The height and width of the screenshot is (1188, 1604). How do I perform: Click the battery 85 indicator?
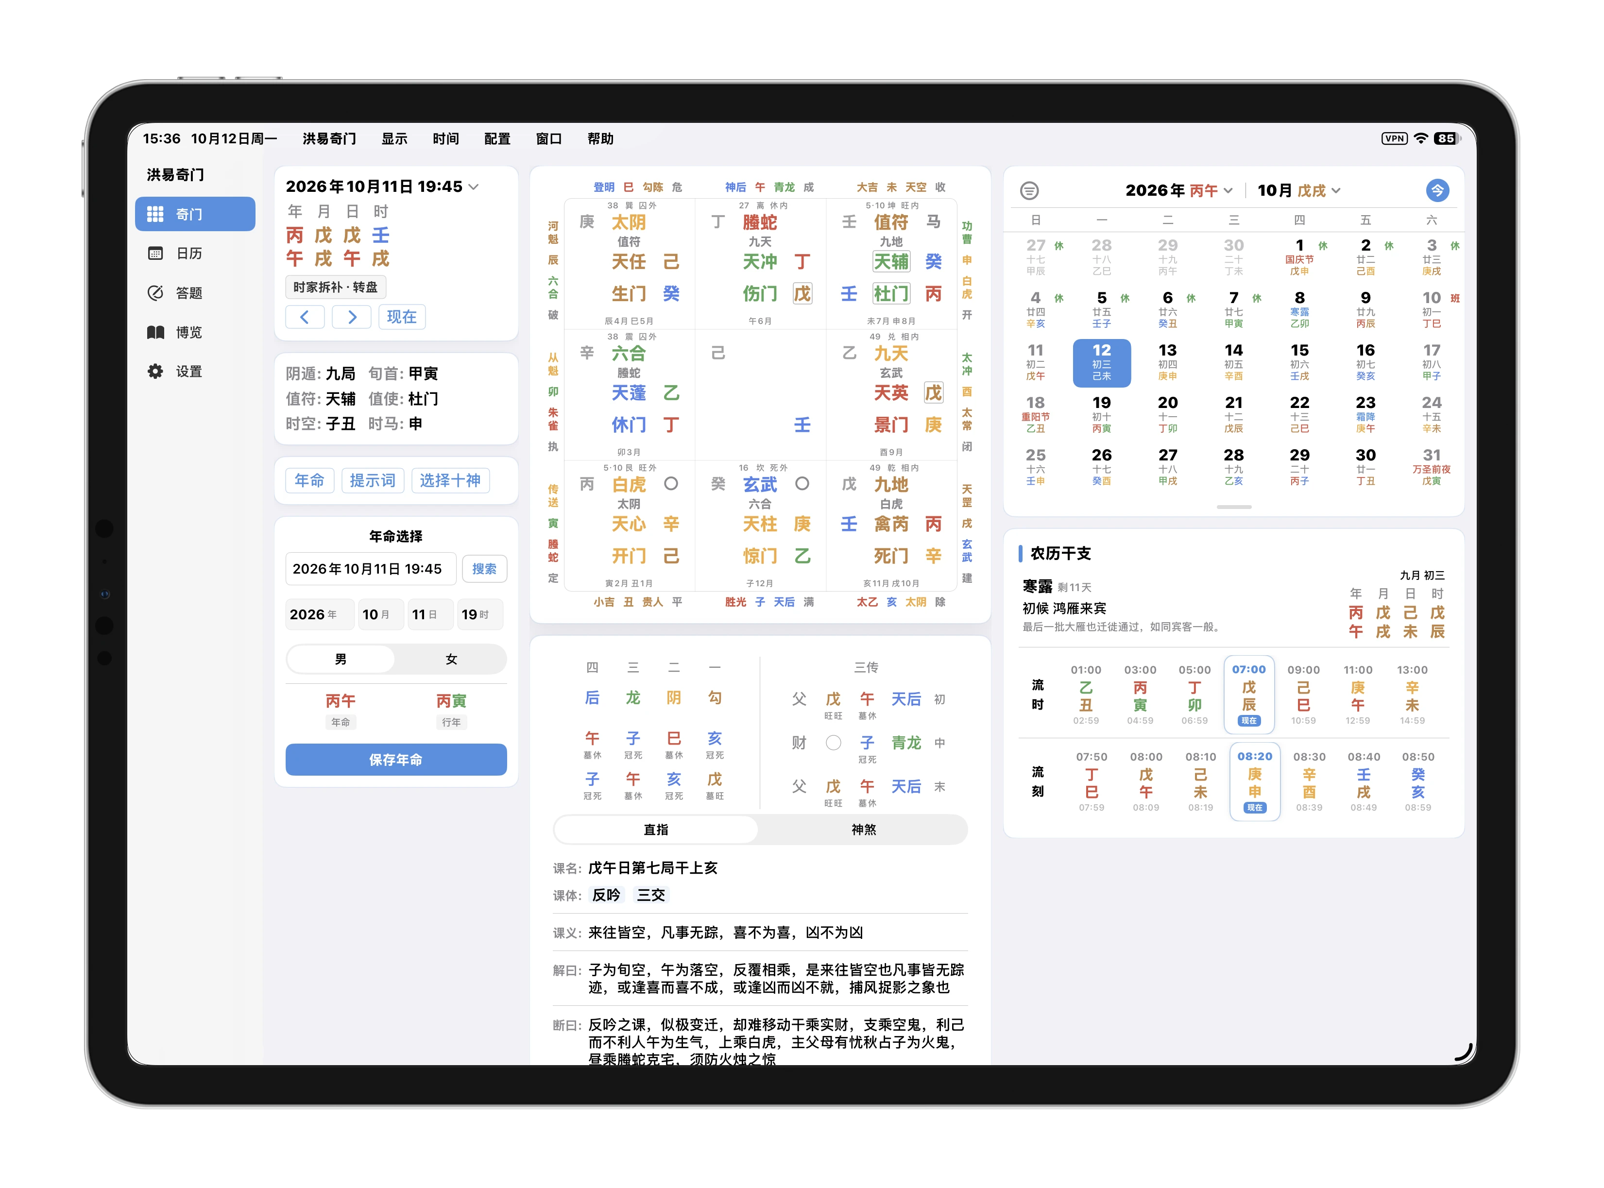[x=1447, y=139]
